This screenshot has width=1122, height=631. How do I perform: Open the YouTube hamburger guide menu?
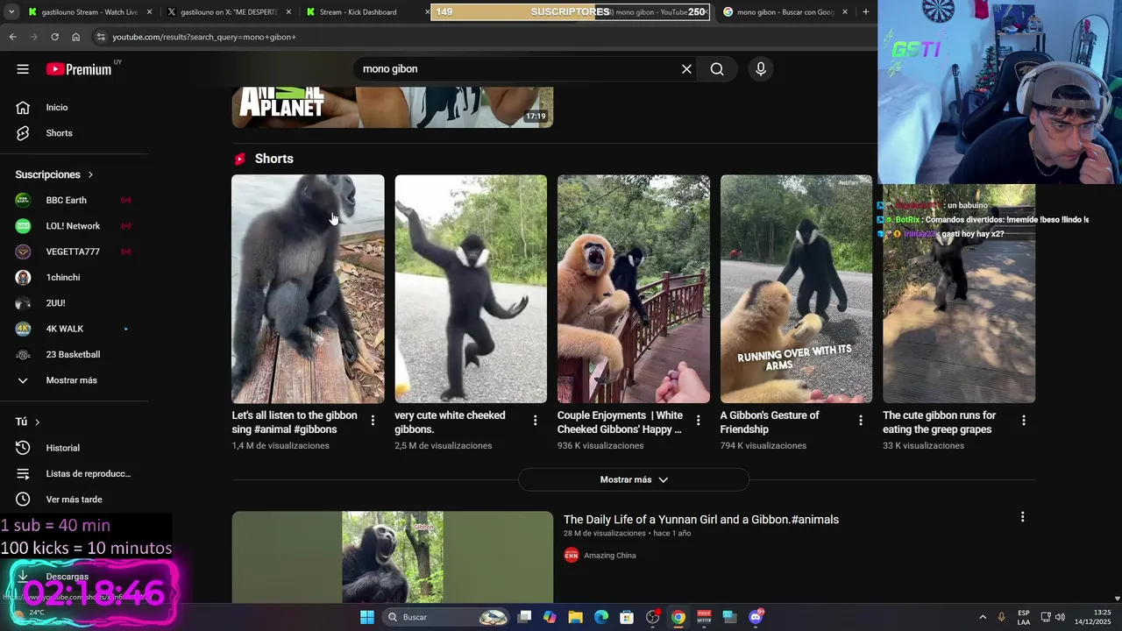[23, 69]
